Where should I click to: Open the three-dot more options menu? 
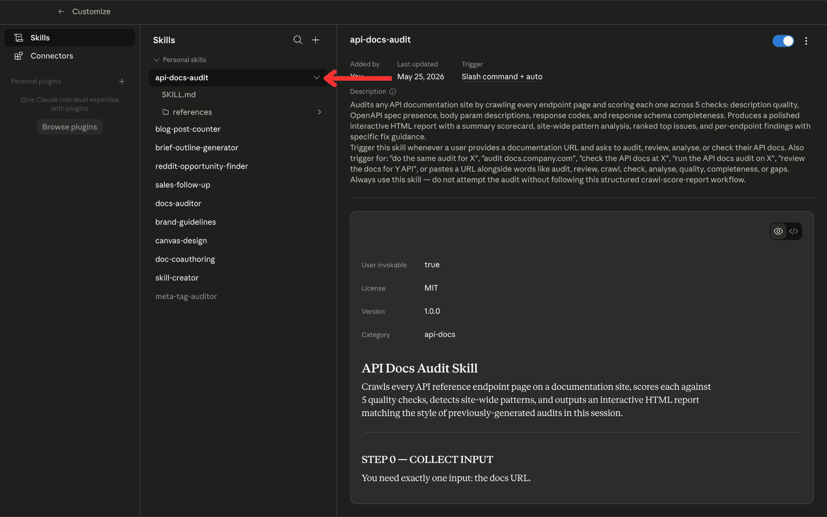(806, 41)
